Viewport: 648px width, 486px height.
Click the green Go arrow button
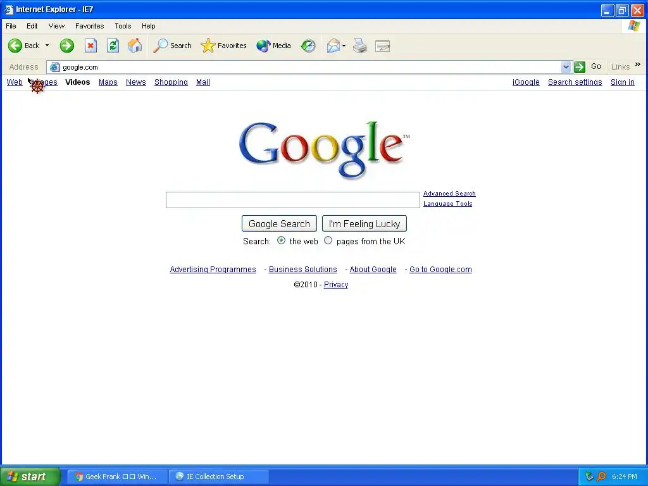coord(580,67)
